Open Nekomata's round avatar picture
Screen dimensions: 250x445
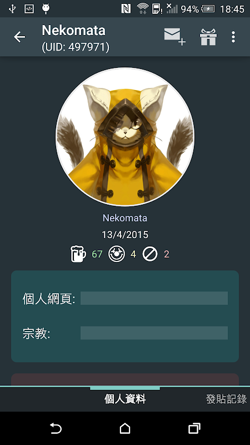click(125, 137)
